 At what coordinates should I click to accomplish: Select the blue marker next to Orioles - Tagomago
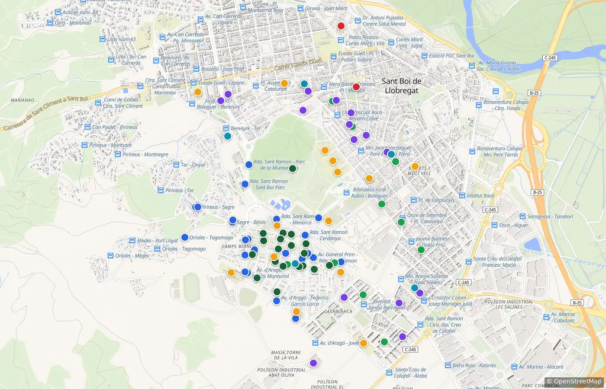(185, 237)
